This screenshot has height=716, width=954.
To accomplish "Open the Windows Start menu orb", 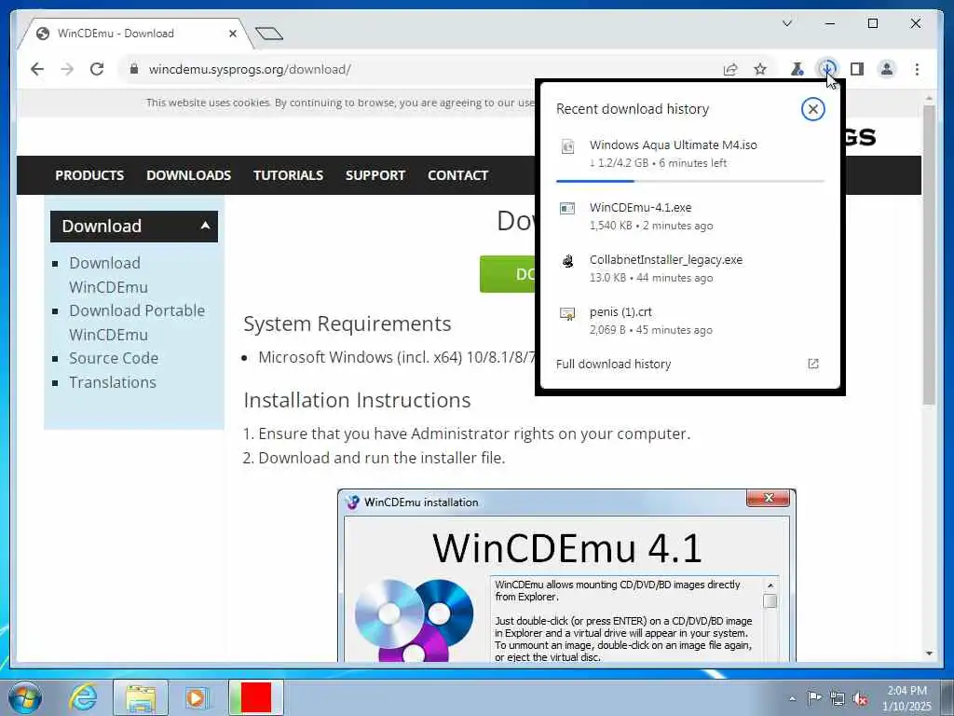I will (25, 697).
